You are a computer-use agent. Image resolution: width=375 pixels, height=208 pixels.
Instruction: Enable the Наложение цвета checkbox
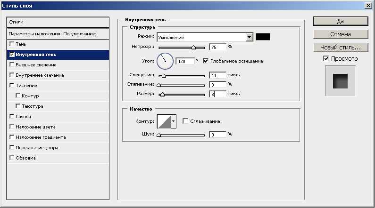coord(12,127)
